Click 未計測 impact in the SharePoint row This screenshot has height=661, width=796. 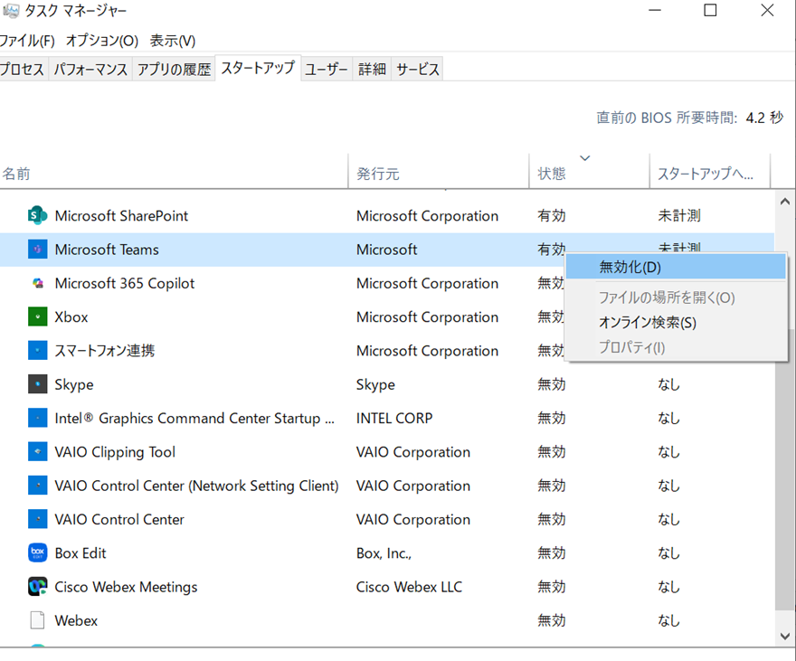[x=679, y=215]
